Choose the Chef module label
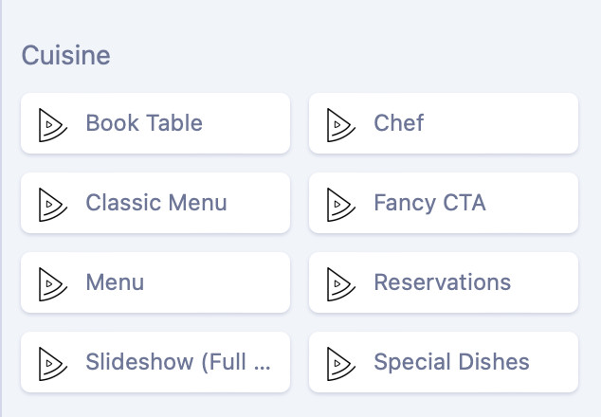This screenshot has width=601, height=417. (399, 123)
